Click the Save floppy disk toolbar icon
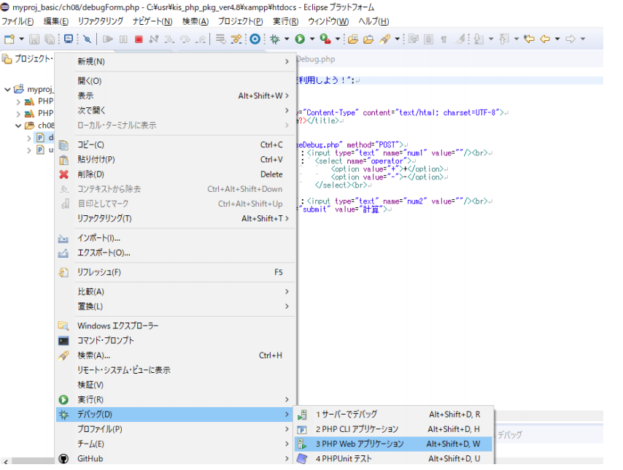Screen dimensions: 623x470 tap(33, 39)
